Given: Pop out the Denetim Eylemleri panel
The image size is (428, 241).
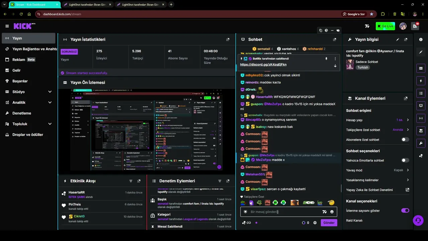Looking at the screenshot, I should click(228, 181).
